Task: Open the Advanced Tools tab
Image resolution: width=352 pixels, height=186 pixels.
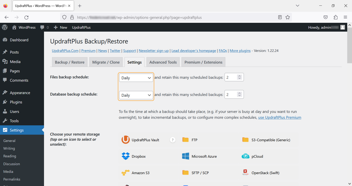Action: click(x=163, y=62)
